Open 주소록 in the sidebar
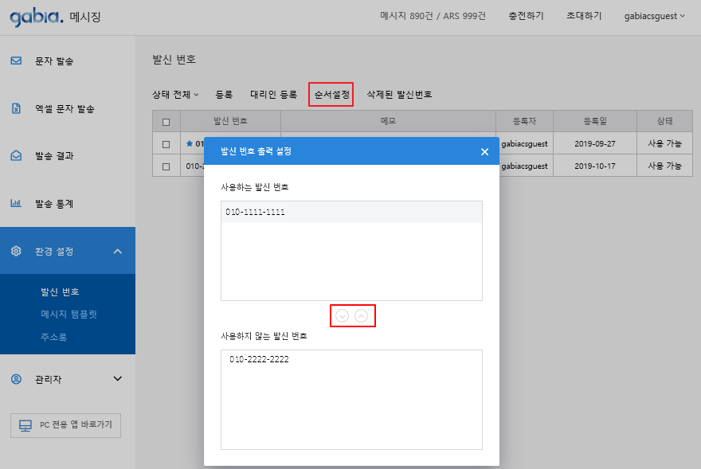The width and height of the screenshot is (701, 469). click(x=53, y=338)
